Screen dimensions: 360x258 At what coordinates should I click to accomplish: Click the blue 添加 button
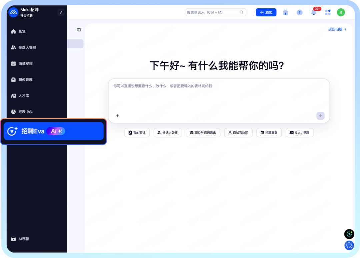click(x=266, y=12)
